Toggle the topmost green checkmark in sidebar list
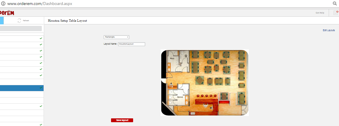 coord(41,38)
